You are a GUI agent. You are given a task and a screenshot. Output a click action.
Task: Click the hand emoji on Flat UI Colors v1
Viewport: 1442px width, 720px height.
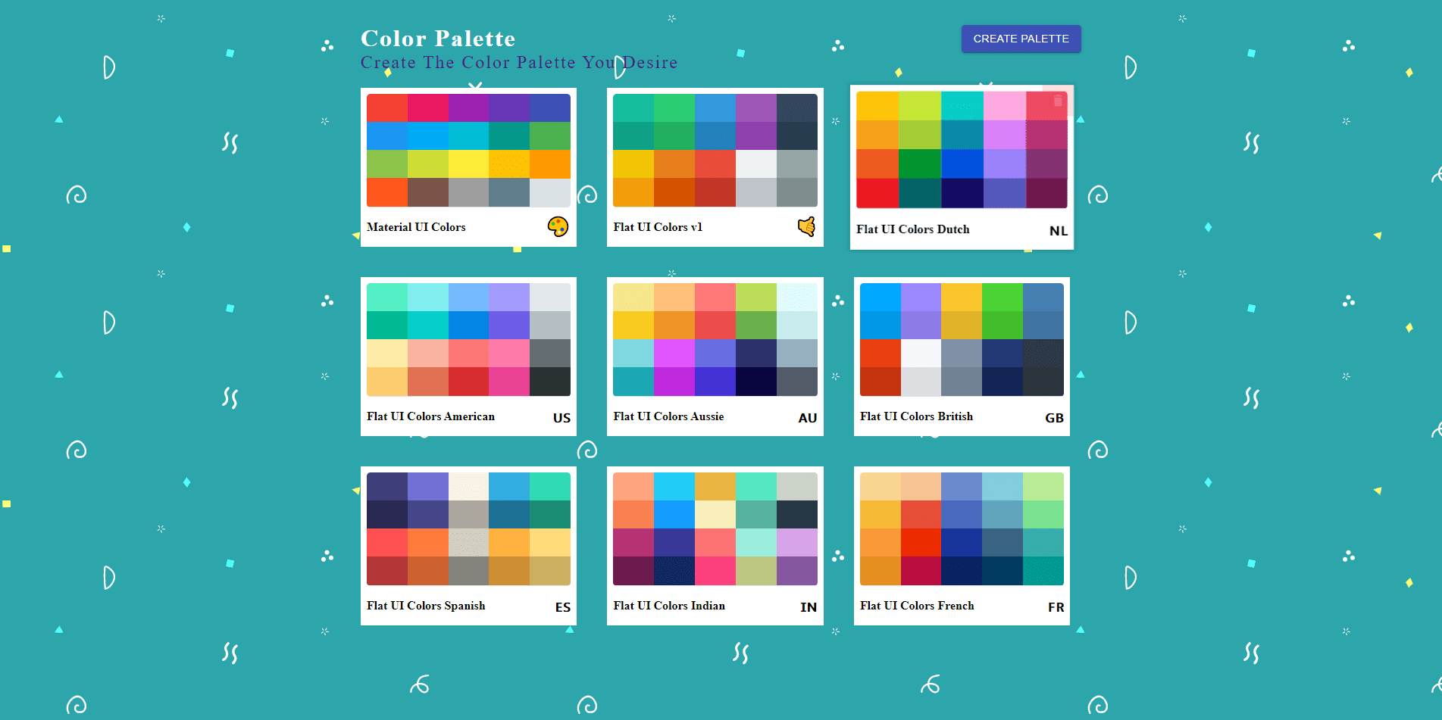click(x=806, y=226)
